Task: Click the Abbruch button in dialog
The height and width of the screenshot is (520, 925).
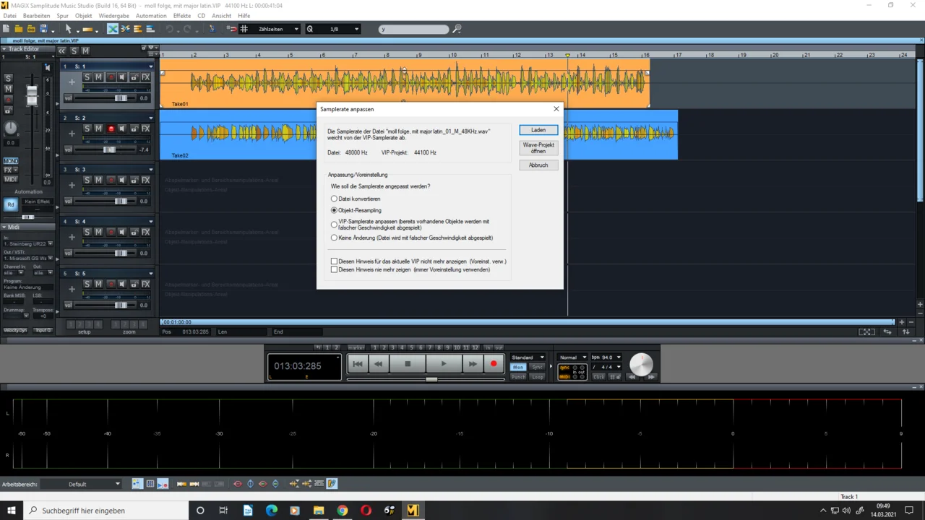Action: coord(538,165)
